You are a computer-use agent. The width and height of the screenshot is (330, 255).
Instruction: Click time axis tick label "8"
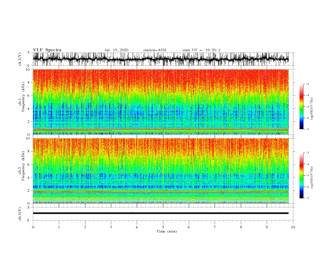click(x=241, y=227)
